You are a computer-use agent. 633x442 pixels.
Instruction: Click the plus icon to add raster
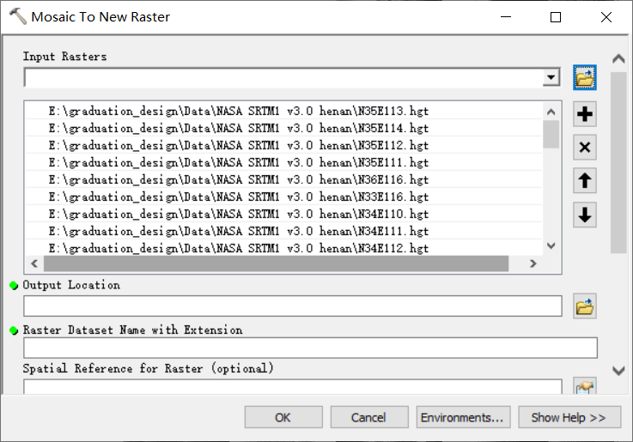tap(585, 114)
